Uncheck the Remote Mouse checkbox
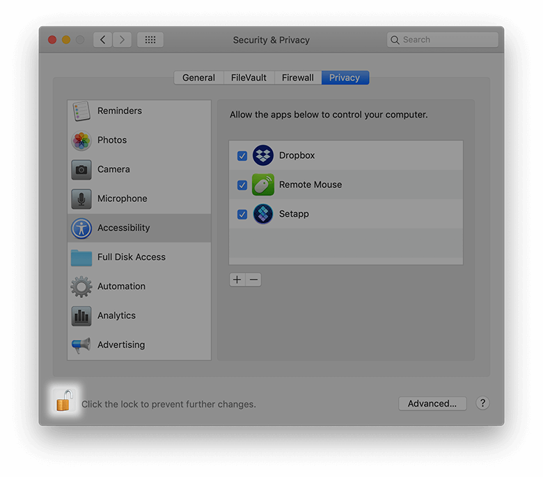Viewport: 543px width, 477px height. tap(242, 185)
